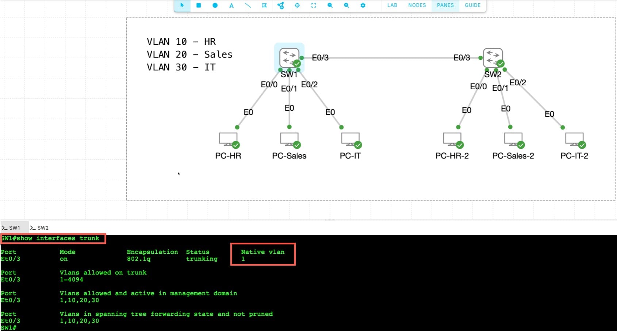Open the add node tool
The height and width of the screenshot is (331, 617).
(281, 5)
